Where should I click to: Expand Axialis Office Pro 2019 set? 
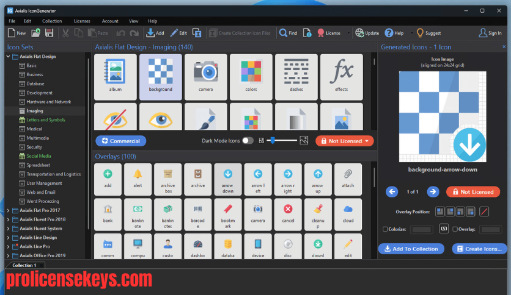pos(8,256)
